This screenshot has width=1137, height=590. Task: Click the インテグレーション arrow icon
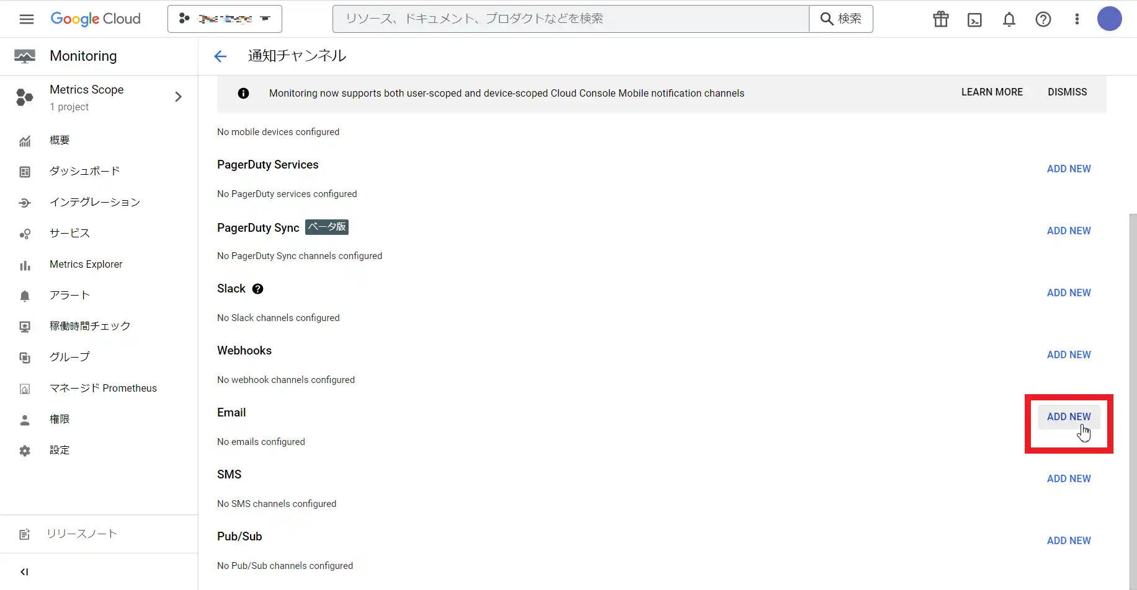(x=25, y=203)
